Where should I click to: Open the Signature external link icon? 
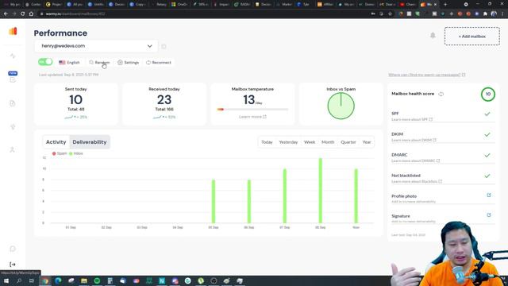(x=489, y=215)
